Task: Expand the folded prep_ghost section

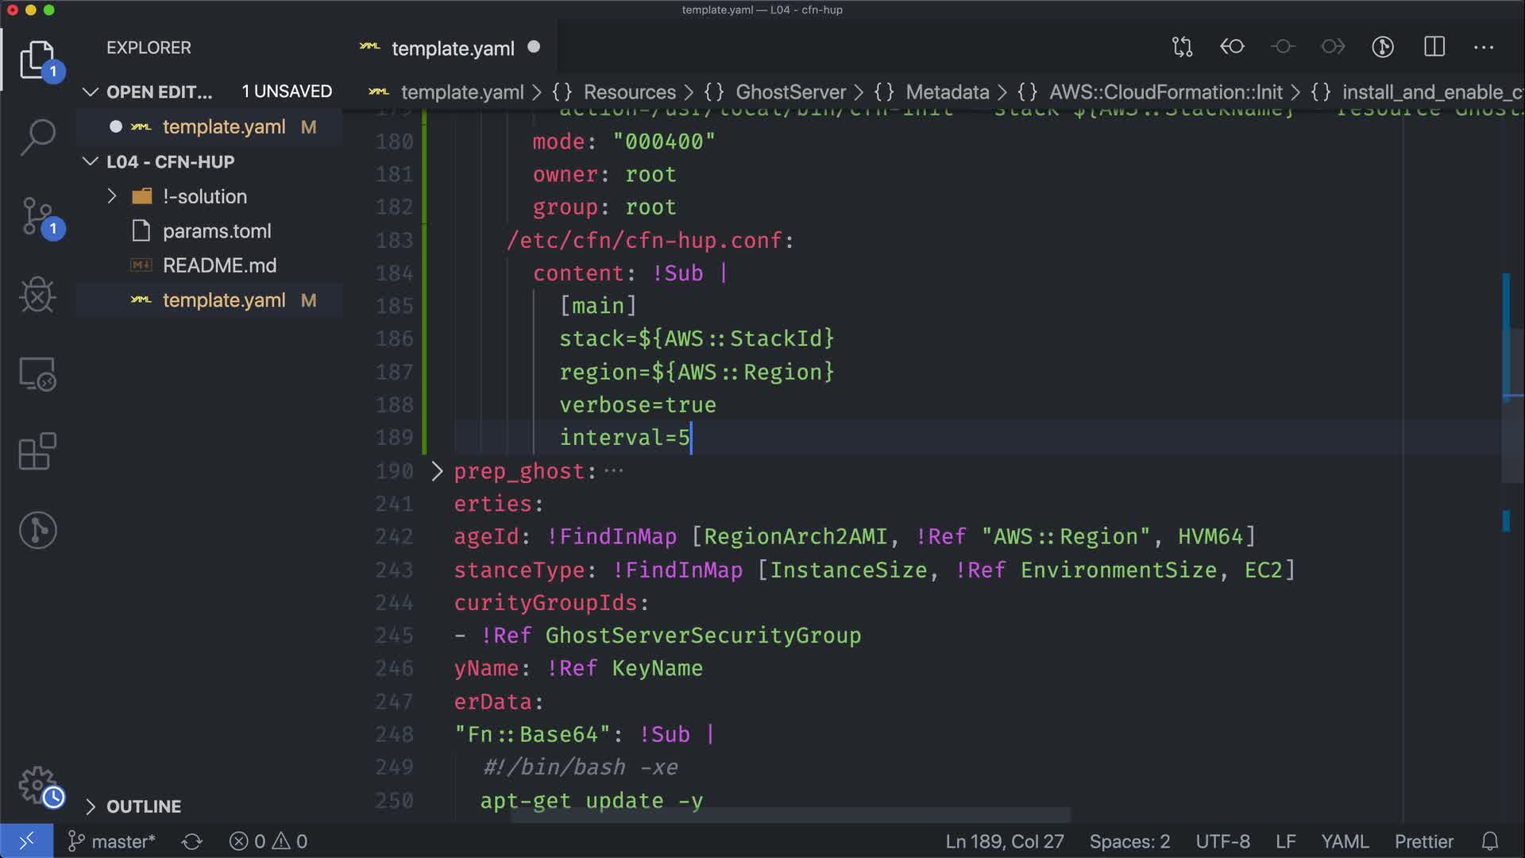Action: coord(437,471)
